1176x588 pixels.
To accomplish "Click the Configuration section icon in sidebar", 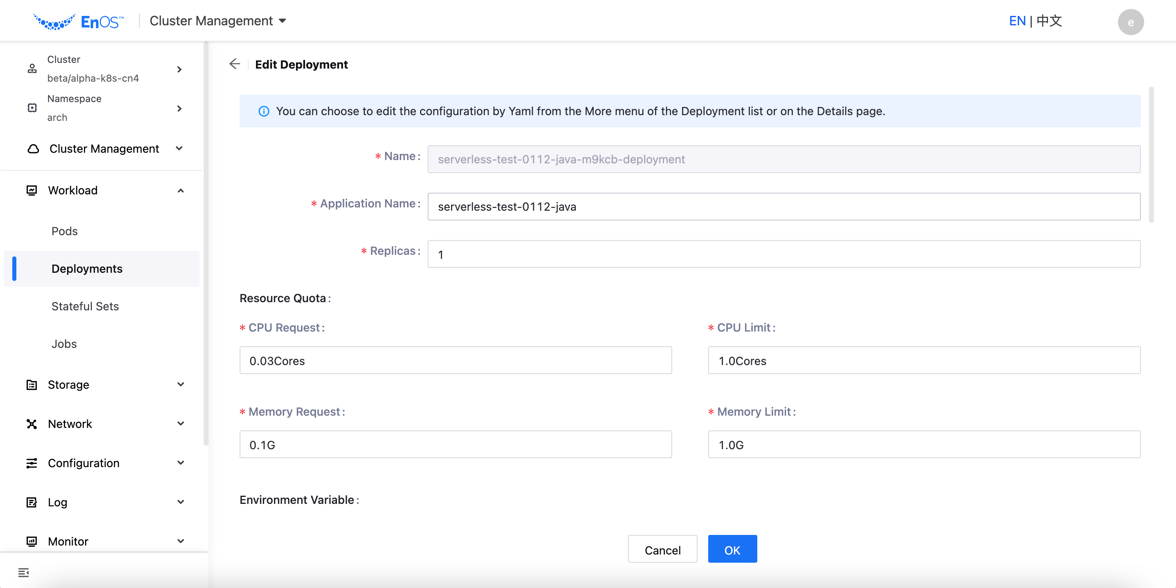I will 31,463.
